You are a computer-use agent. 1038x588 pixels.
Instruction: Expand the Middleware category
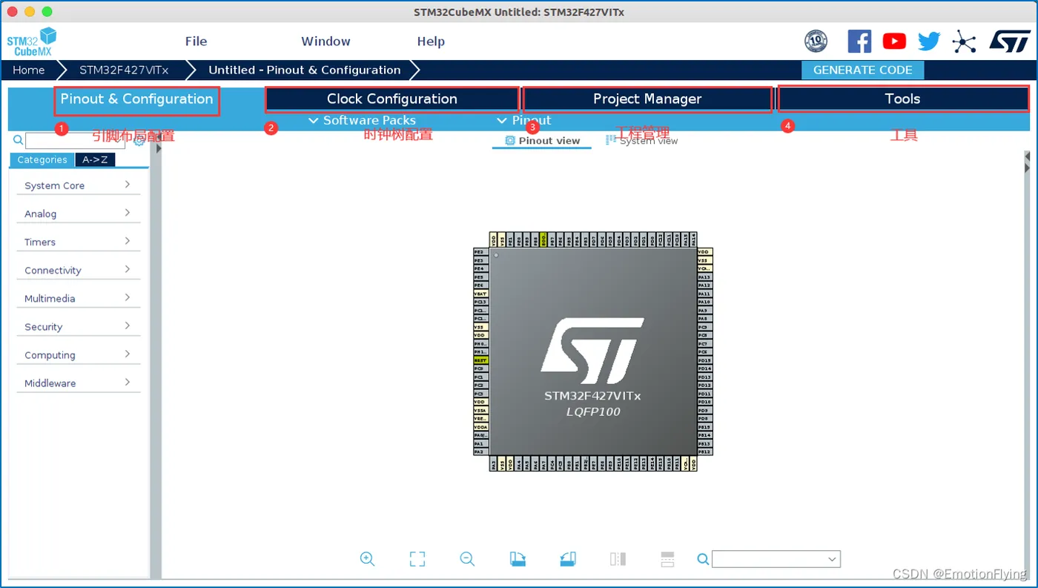point(79,383)
